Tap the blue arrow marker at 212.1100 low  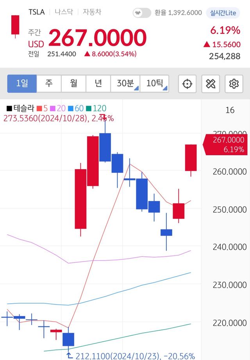[70, 355]
